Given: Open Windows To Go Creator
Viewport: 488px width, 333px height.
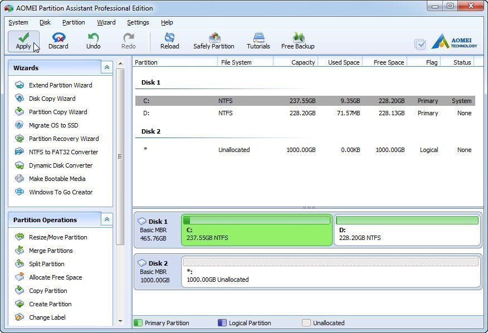Looking at the screenshot, I should [x=54, y=192].
